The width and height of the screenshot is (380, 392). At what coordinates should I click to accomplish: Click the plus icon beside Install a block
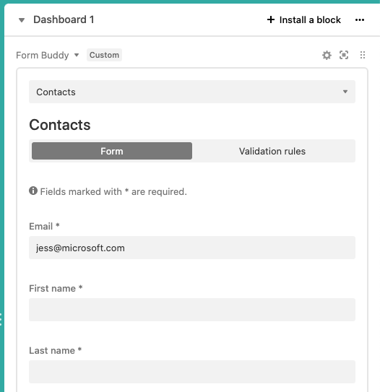(x=271, y=19)
